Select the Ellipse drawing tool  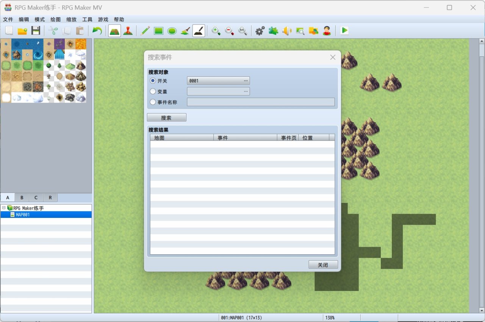(x=172, y=31)
